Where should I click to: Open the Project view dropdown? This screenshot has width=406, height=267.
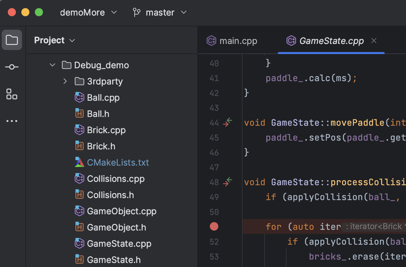(54, 40)
